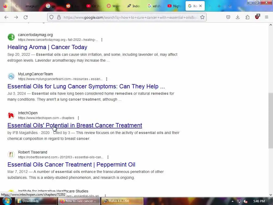Bookmark this page with the star icon
Viewport: 273px width, 205px height.
pos(202,17)
